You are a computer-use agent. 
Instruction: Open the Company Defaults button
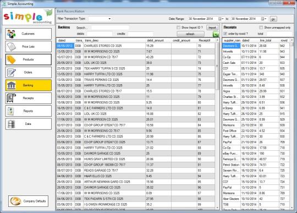[x=28, y=201]
